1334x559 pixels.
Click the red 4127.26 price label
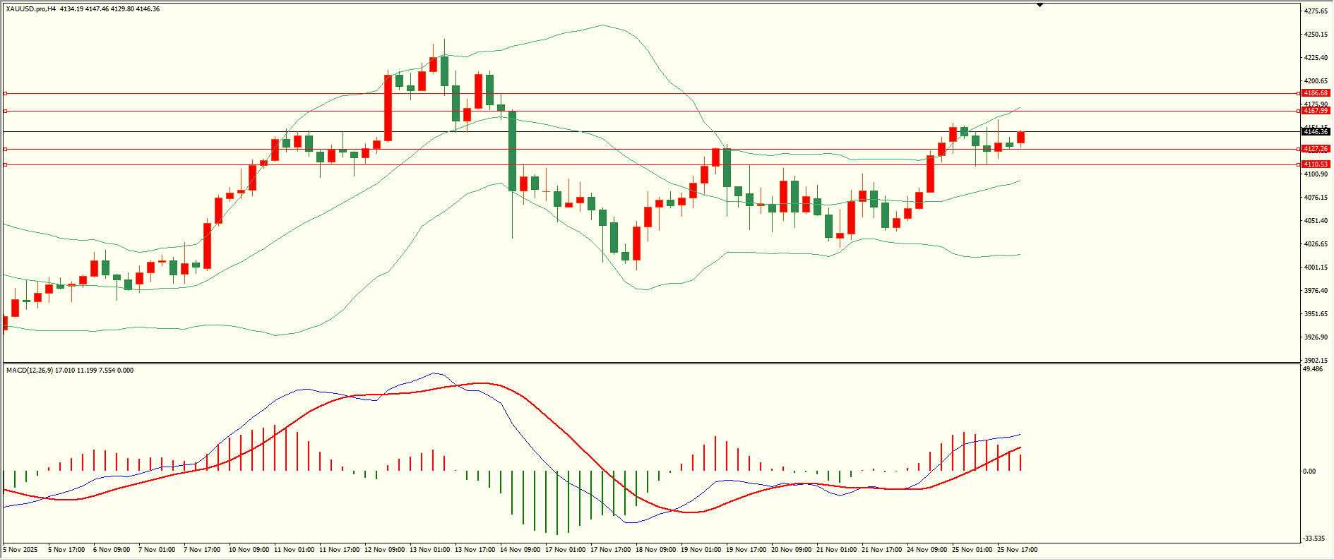[1316, 149]
